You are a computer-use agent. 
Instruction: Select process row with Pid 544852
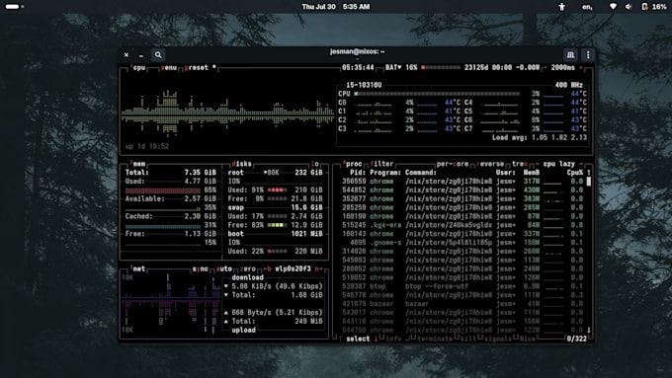click(x=462, y=190)
